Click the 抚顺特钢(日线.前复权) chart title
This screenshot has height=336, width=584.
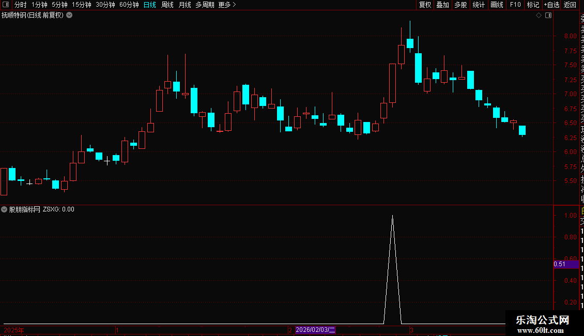pyautogui.click(x=33, y=16)
